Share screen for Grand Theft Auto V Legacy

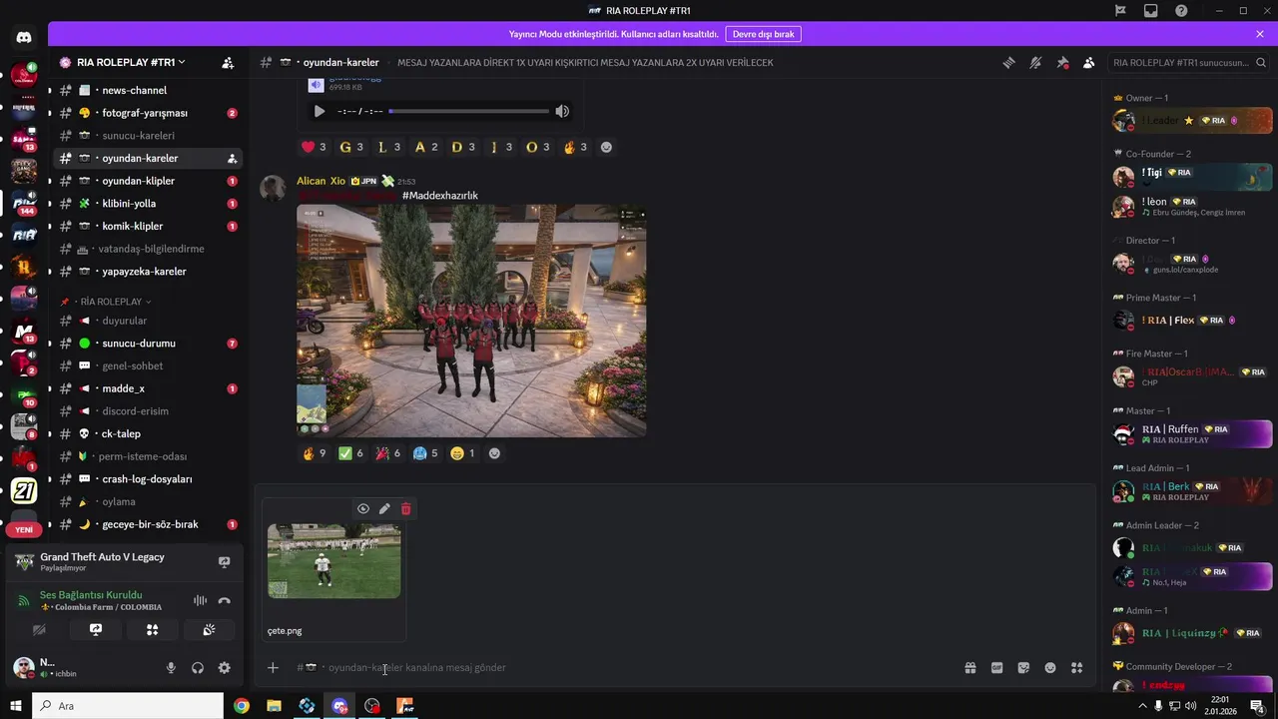coord(224,562)
